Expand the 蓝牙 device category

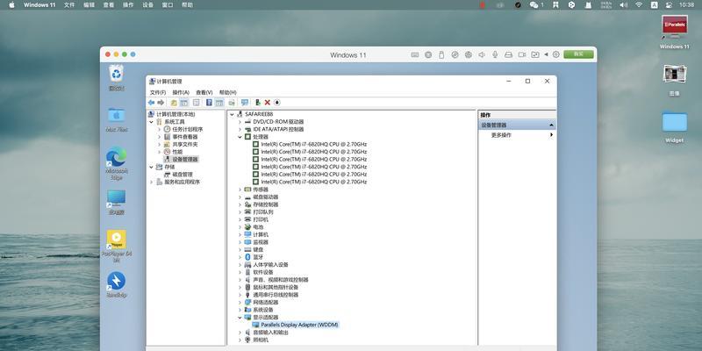[240, 257]
